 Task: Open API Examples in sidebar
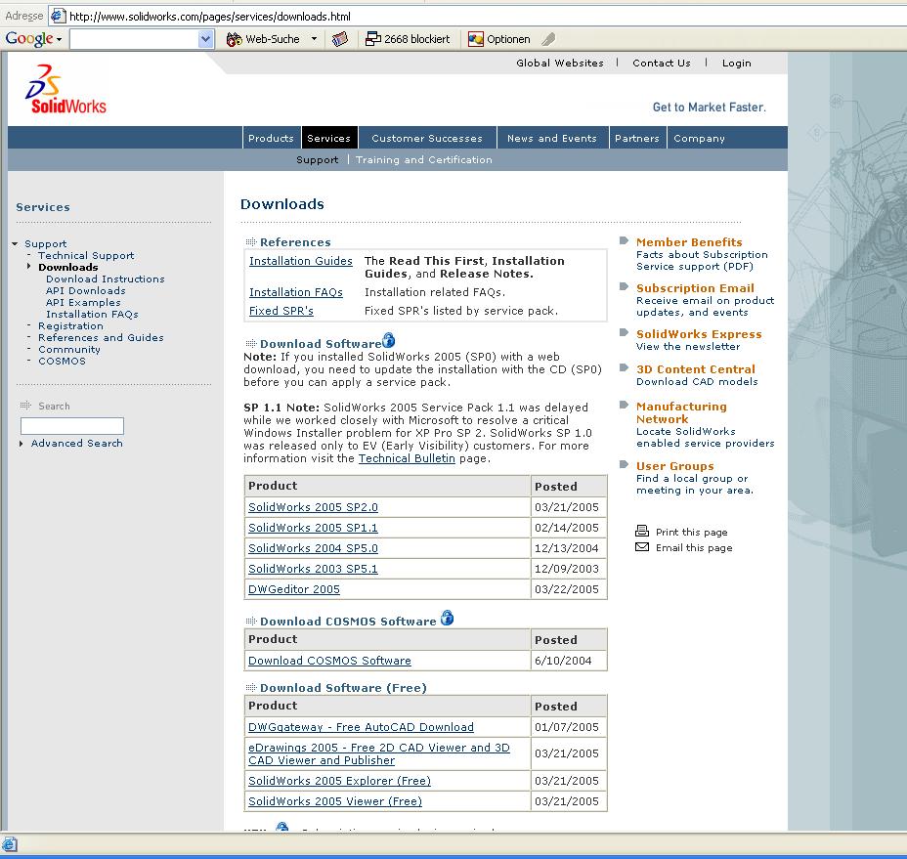pos(83,303)
